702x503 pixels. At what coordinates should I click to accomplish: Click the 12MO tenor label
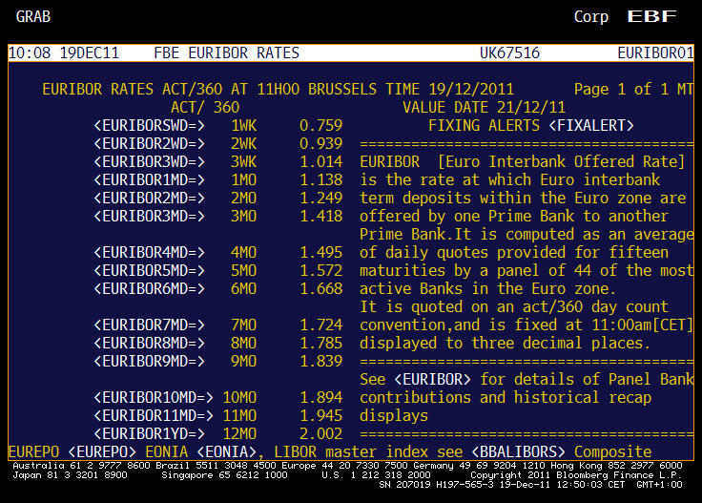[x=240, y=434]
